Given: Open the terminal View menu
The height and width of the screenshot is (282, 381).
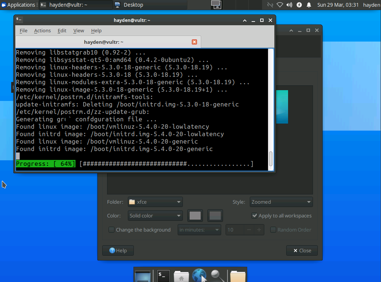Looking at the screenshot, I should tap(78, 30).
